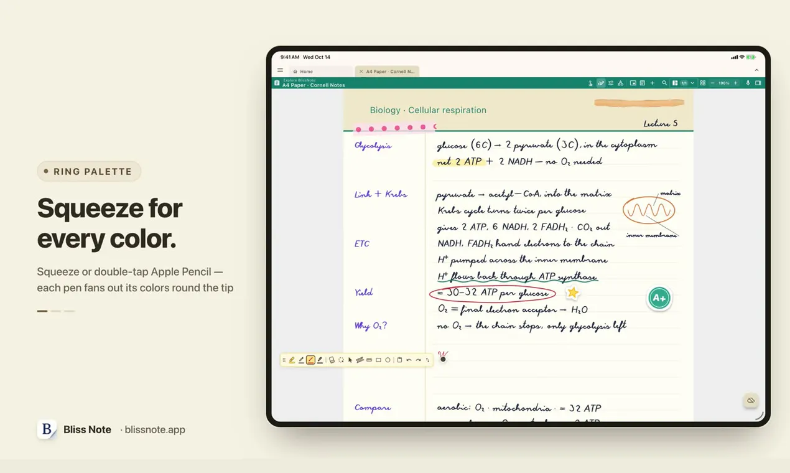Switch to the Home tab
The height and width of the screenshot is (473, 790).
click(x=321, y=72)
